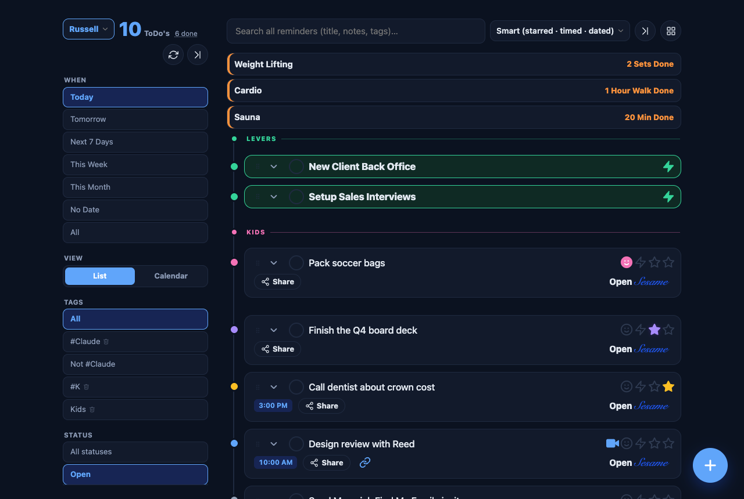Click the grid layout icon in top toolbar

click(x=671, y=31)
